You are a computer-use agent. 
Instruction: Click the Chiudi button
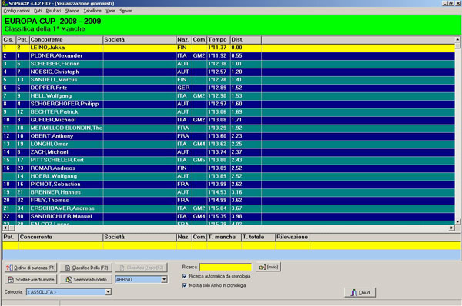pos(360,292)
